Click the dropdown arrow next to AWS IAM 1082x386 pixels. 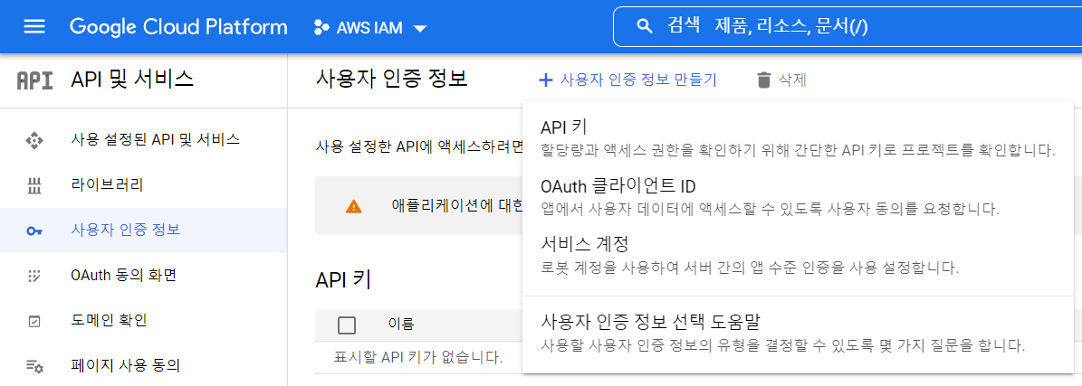tap(420, 28)
